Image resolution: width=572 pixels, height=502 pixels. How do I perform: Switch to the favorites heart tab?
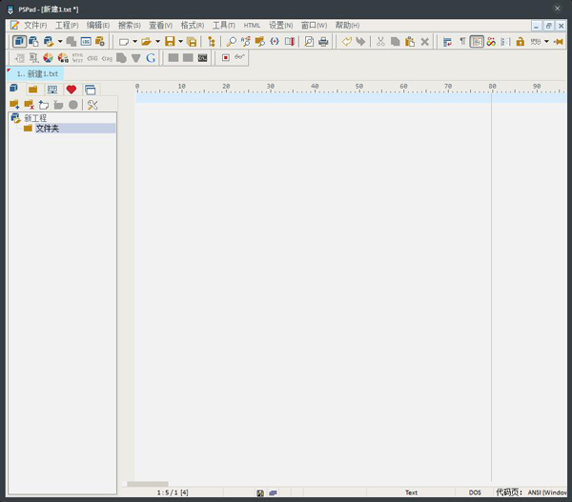[71, 90]
